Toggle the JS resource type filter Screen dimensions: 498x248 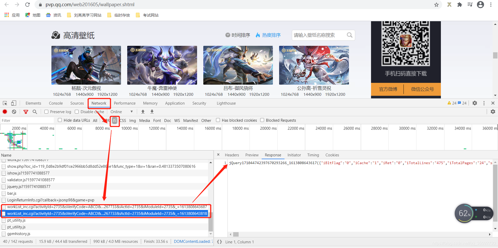tap(115, 120)
